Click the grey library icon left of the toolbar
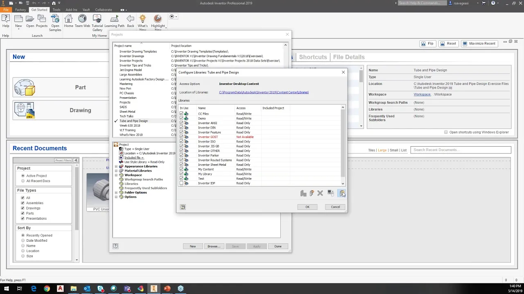Image resolution: width=524 pixels, height=294 pixels. point(303,193)
